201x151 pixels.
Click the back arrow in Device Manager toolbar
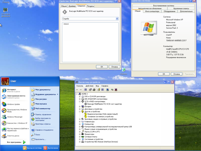click(77, 90)
